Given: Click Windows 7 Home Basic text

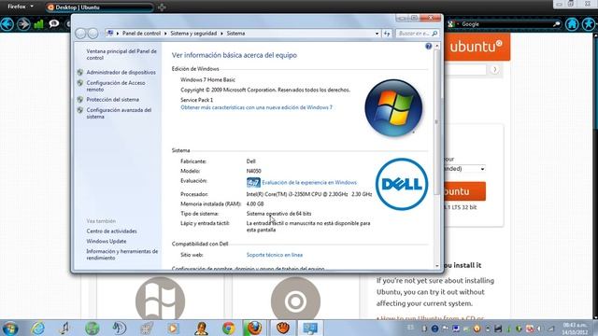Looking at the screenshot, I should click(x=207, y=79).
